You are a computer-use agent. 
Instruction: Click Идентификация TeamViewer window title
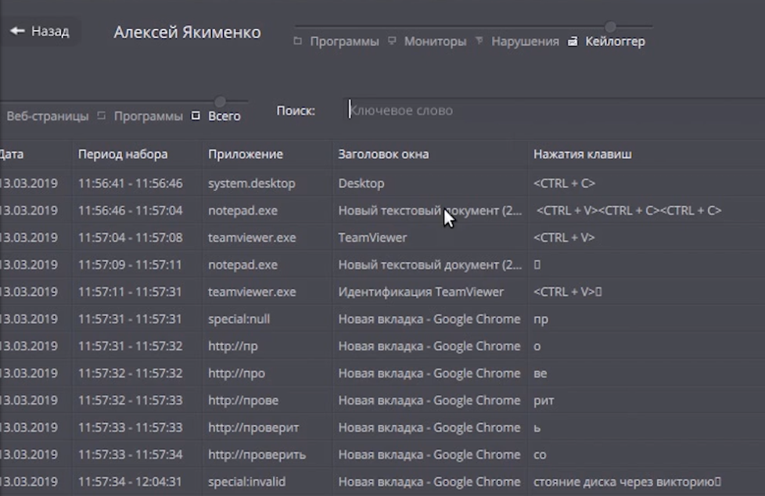pyautogui.click(x=421, y=292)
